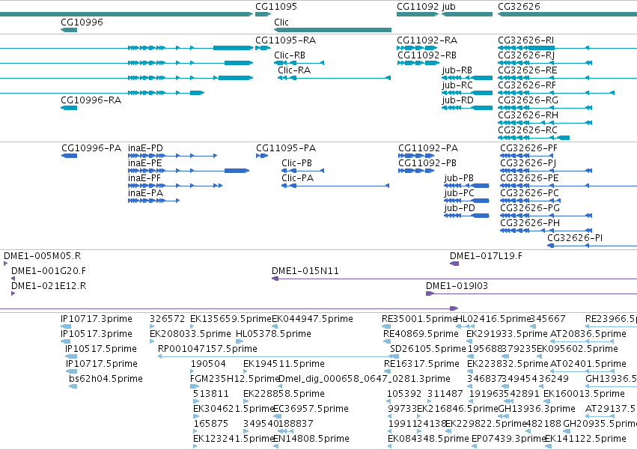Click the CG10996 gene label

(82, 22)
